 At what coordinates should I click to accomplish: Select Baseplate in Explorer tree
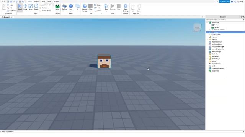pos(217,35)
